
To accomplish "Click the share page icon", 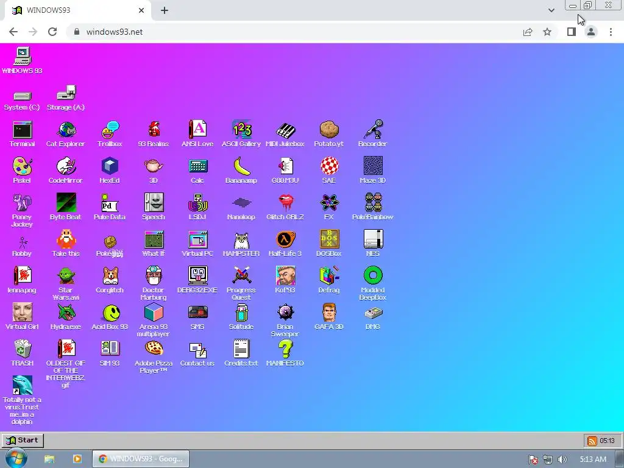I will click(528, 32).
